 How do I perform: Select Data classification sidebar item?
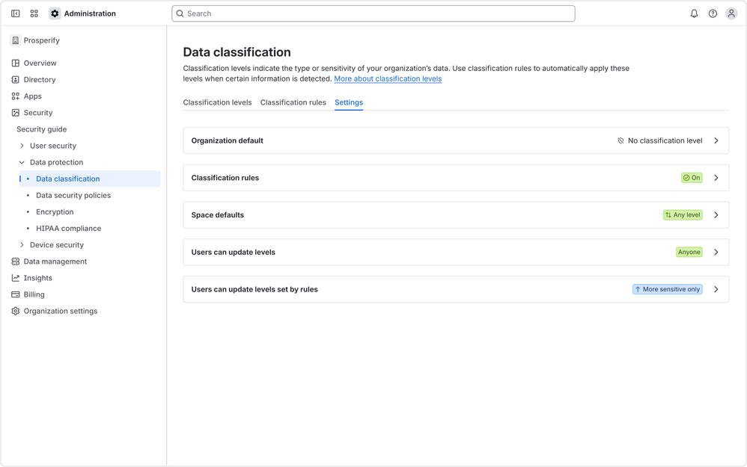pos(90,179)
